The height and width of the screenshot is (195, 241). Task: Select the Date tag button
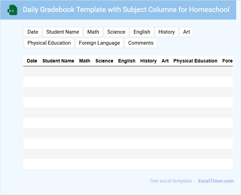pos(33,32)
